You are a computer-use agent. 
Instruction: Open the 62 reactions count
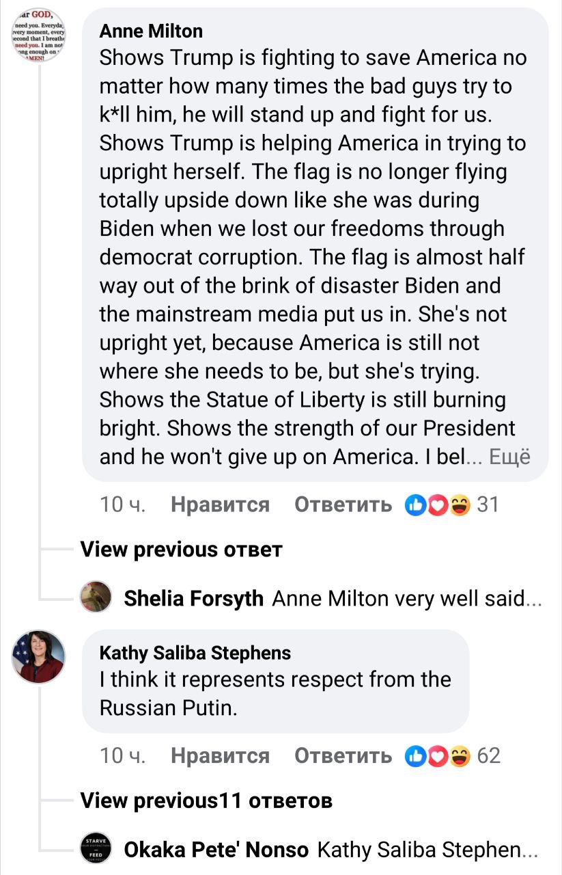coord(489,755)
